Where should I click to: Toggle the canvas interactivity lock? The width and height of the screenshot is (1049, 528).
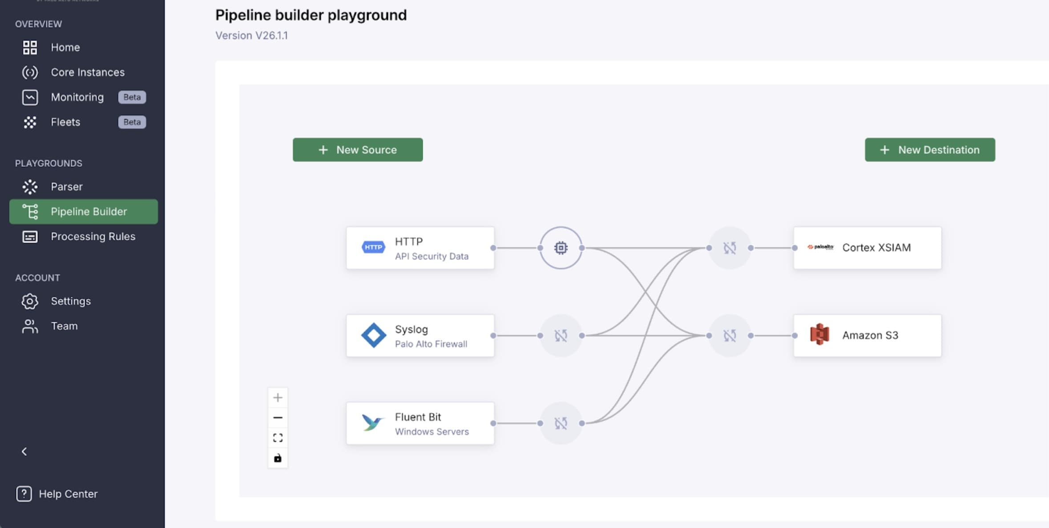click(x=278, y=458)
